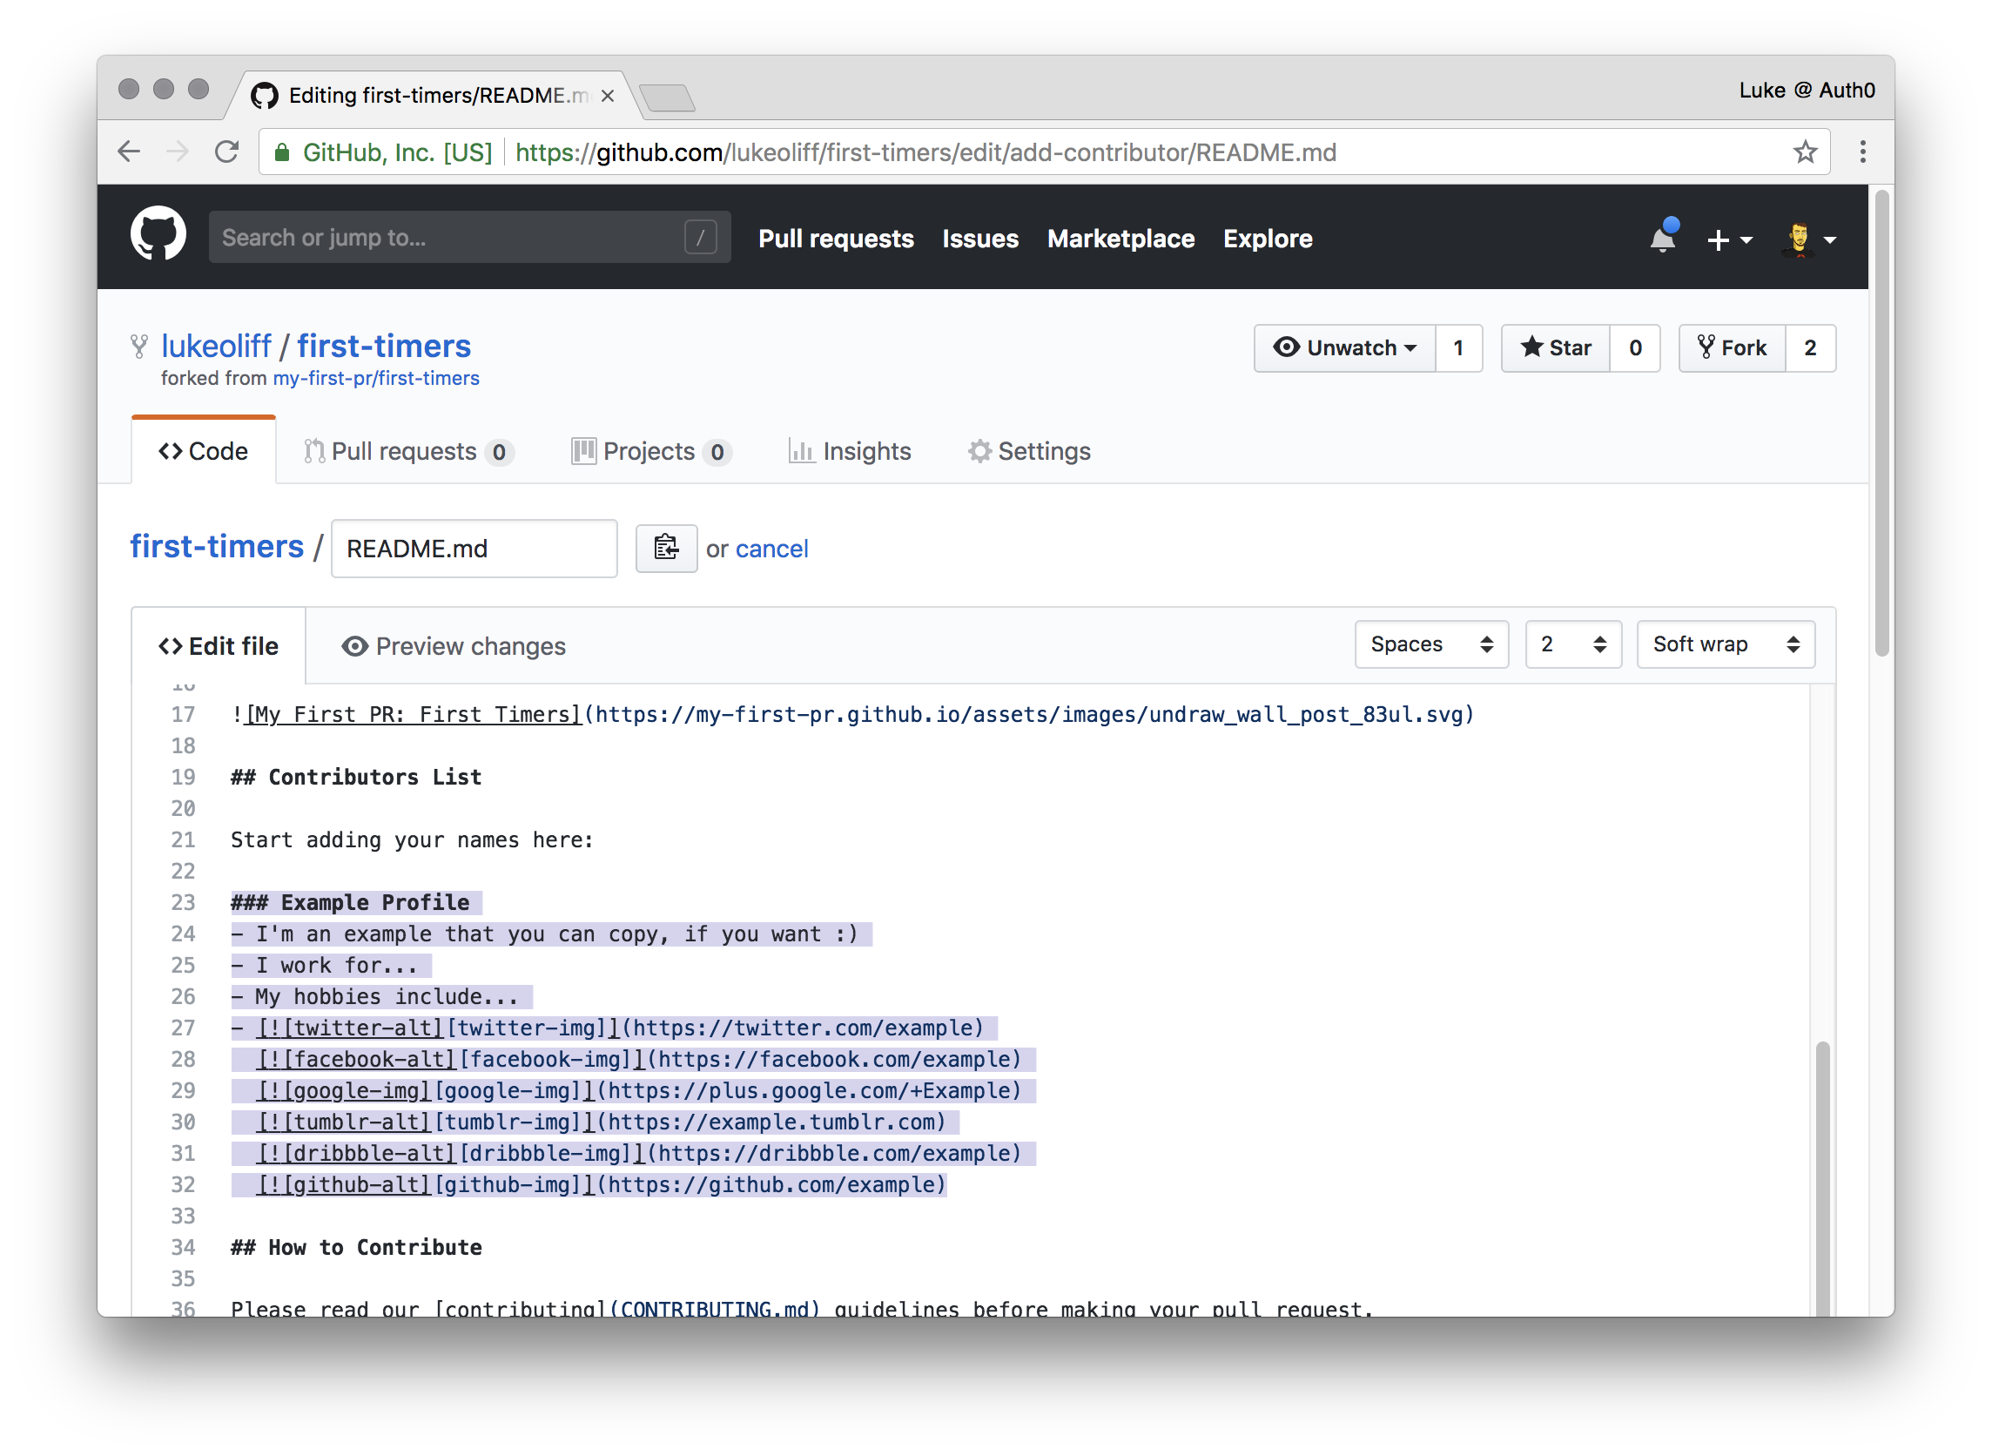
Task: Open the user avatar menu
Action: [x=1808, y=239]
